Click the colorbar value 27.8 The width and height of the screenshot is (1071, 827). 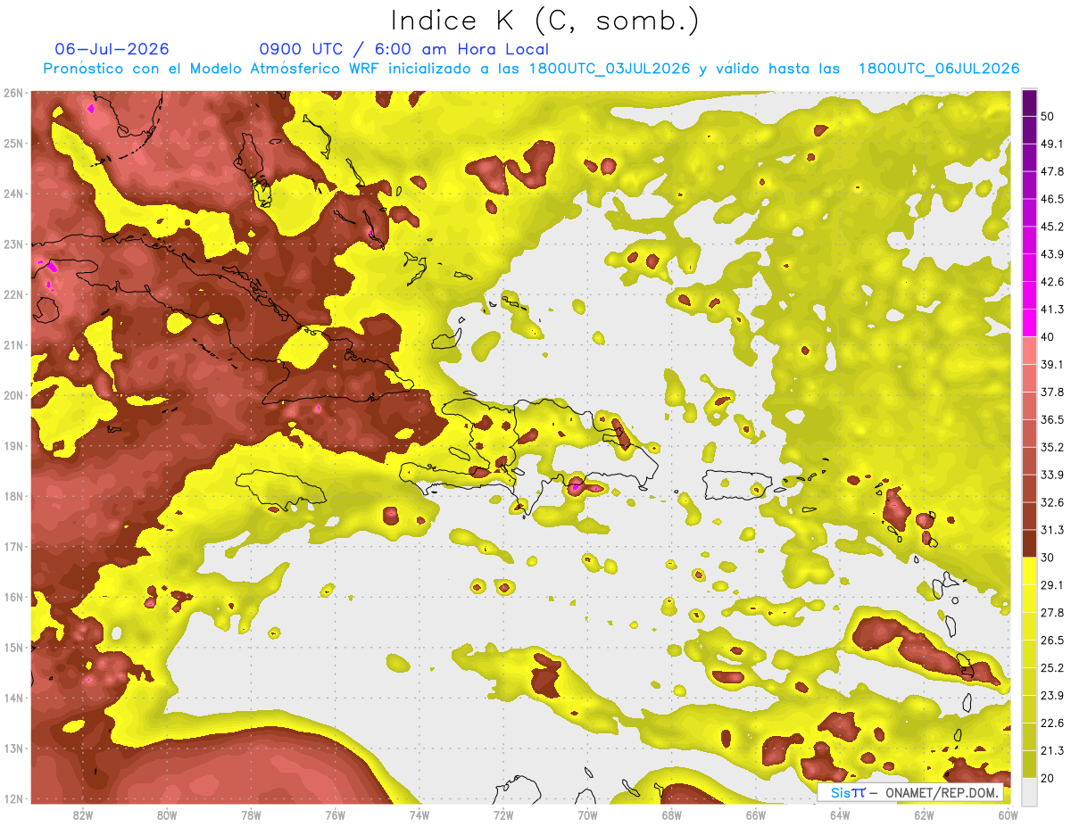[x=1052, y=612]
